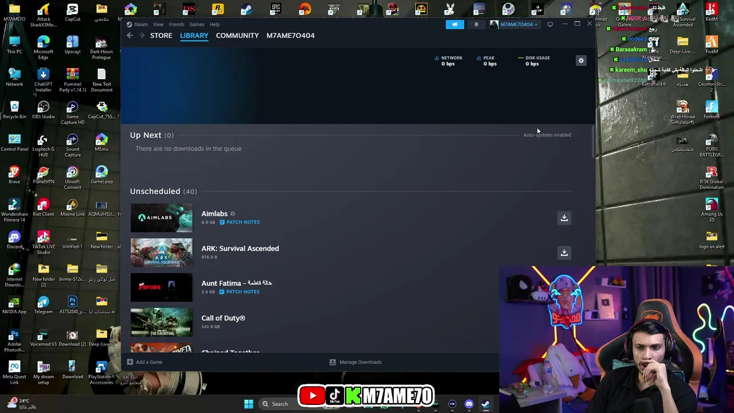Open the Steam downloads settings gear
Image resolution: width=734 pixels, height=413 pixels.
coord(581,61)
